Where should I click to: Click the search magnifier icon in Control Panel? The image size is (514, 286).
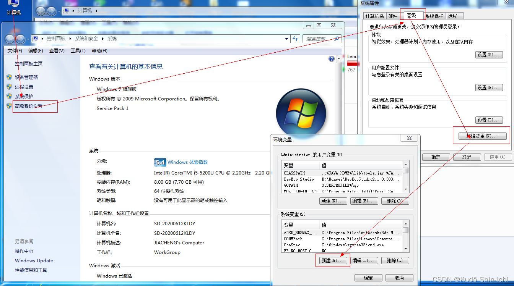(337, 39)
